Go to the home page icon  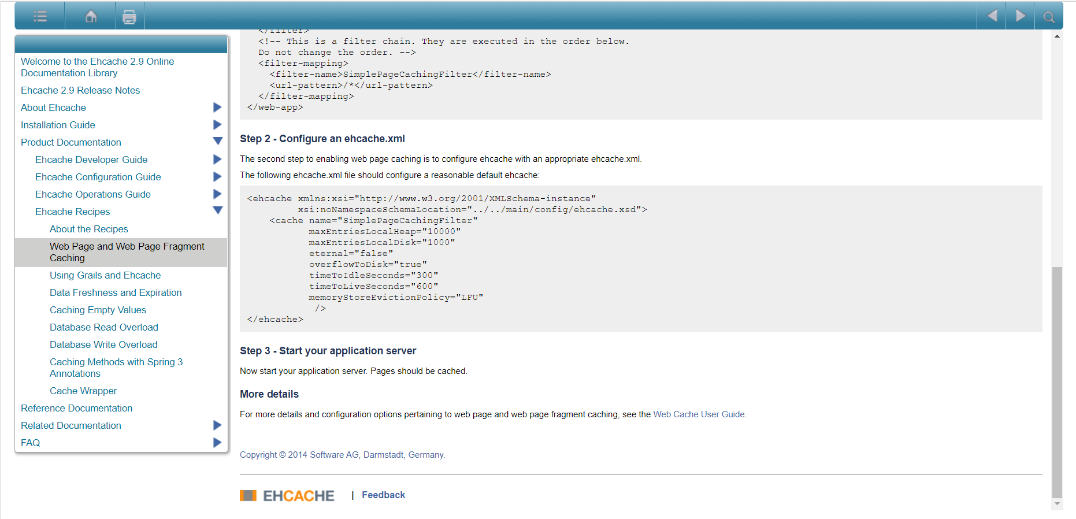pyautogui.click(x=91, y=16)
